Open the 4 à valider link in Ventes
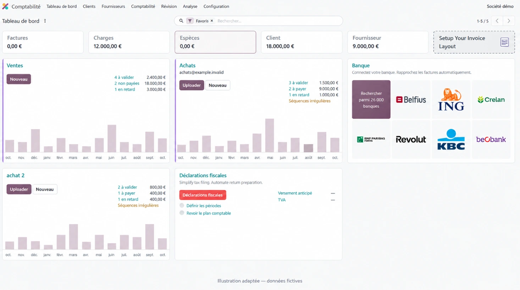The width and height of the screenshot is (520, 290). coord(124,77)
